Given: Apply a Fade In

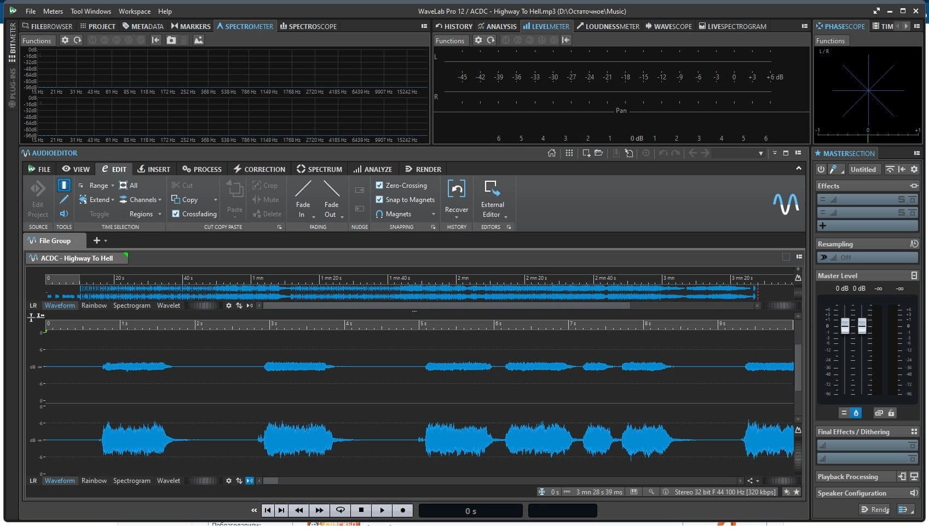Looking at the screenshot, I should pos(303,199).
